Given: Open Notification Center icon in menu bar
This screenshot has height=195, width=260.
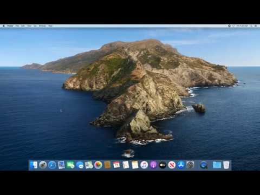Looking at the screenshot, I should pos(256,26).
